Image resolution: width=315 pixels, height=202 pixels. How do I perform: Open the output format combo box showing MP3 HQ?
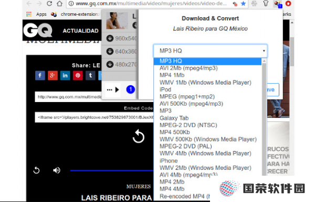click(211, 50)
